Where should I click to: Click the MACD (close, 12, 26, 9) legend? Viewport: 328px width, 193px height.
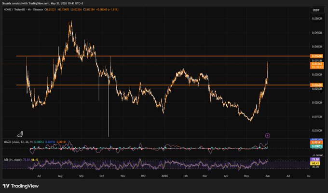click(18, 142)
